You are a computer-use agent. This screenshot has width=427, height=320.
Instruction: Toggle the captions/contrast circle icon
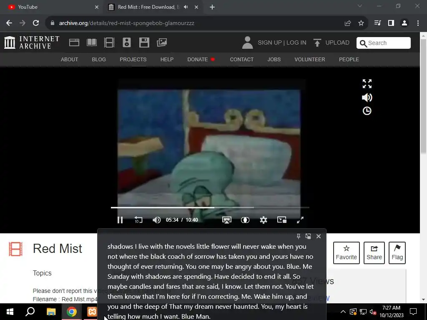pos(245,220)
